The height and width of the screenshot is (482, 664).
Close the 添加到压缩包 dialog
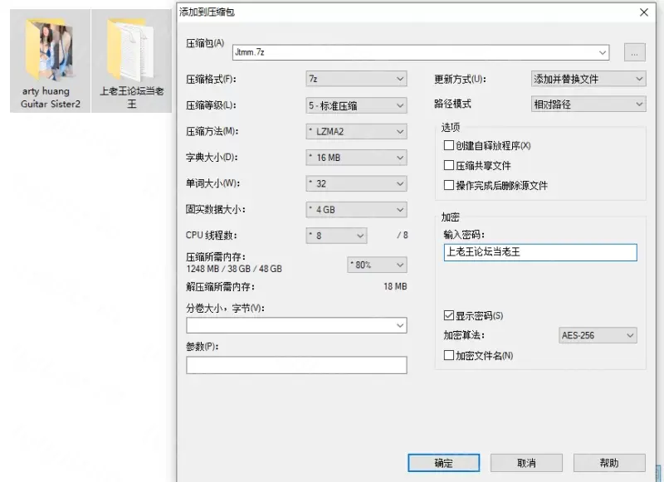click(x=643, y=12)
